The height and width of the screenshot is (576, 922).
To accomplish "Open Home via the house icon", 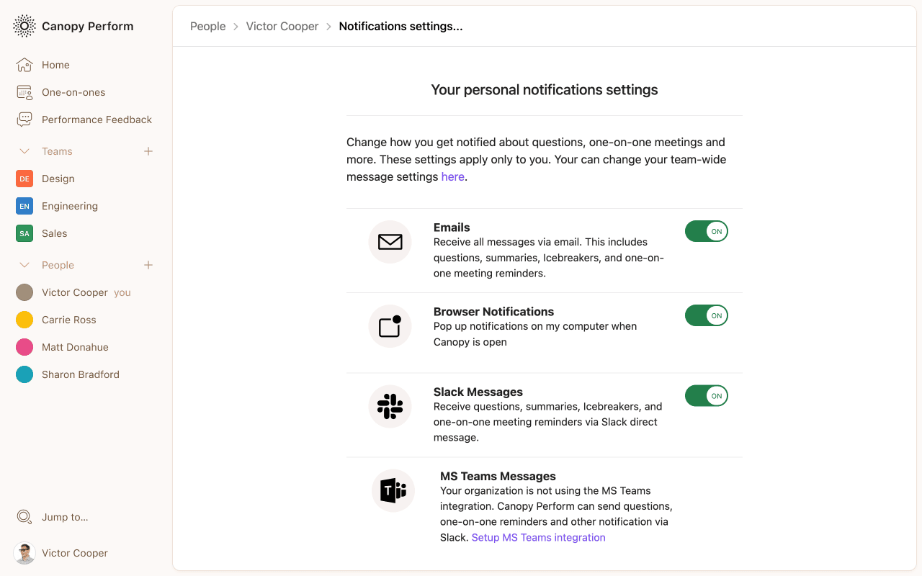I will pyautogui.click(x=24, y=65).
